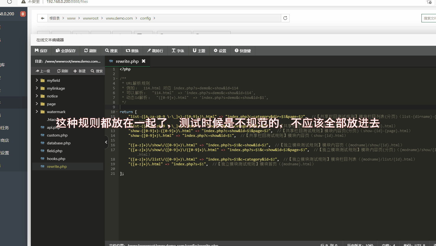This screenshot has height=246, width=436.
Task: Open field.php in file tree
Action: (55, 151)
